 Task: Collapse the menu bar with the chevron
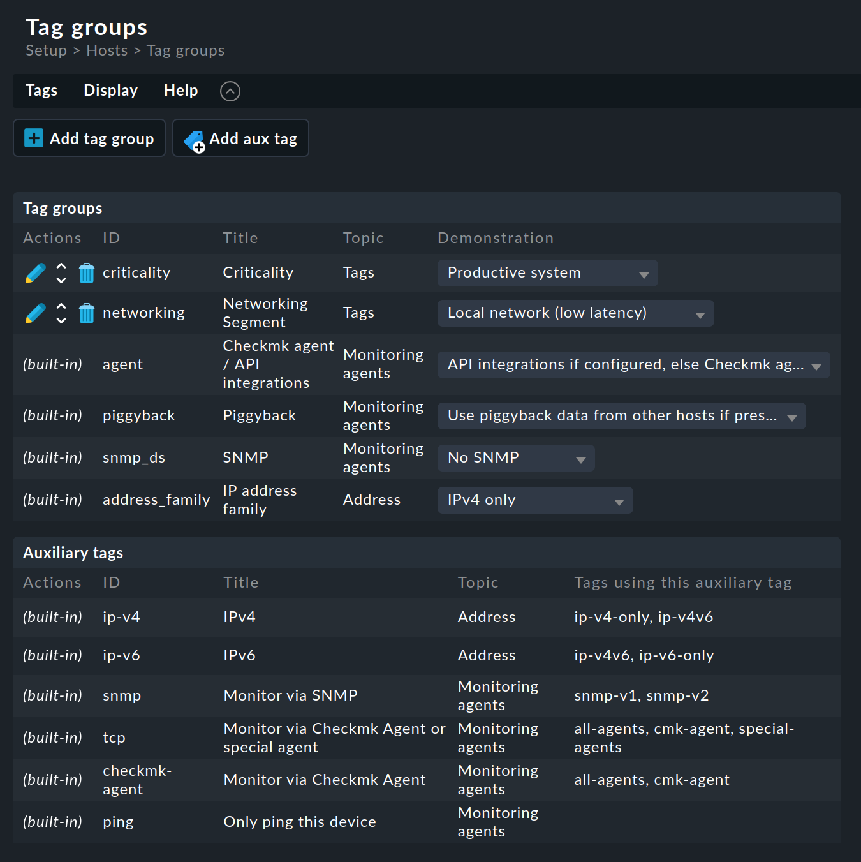pos(230,91)
